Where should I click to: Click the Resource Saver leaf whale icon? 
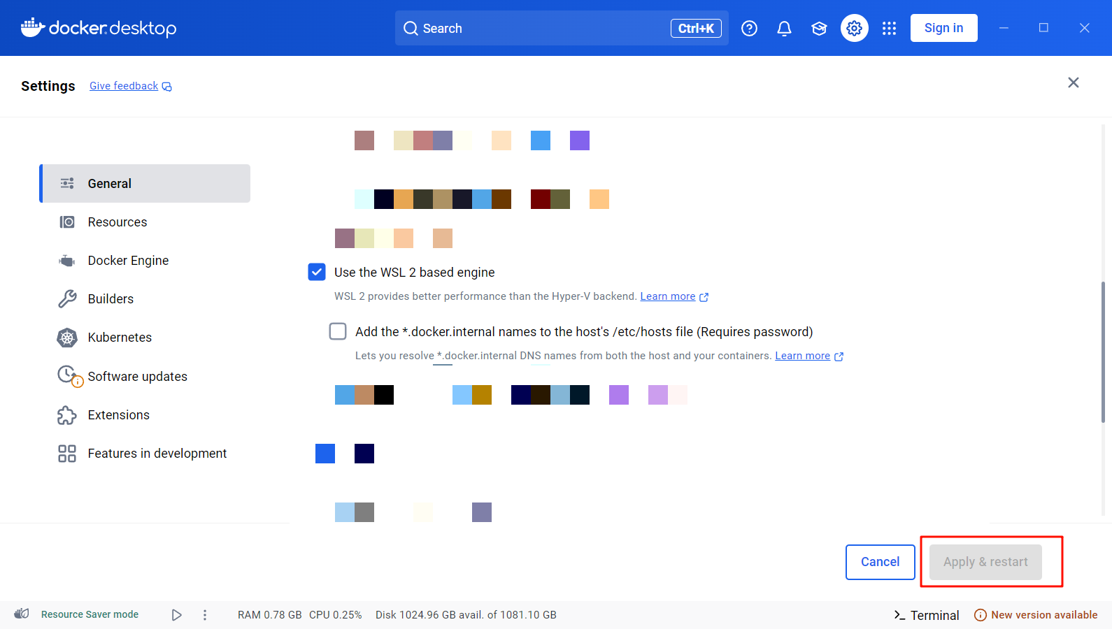(22, 614)
